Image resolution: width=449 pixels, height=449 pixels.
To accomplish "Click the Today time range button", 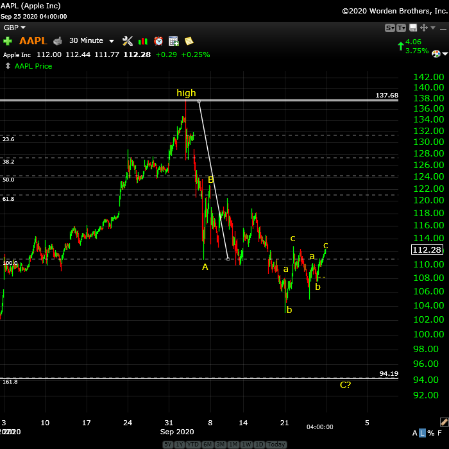I will point(276,445).
